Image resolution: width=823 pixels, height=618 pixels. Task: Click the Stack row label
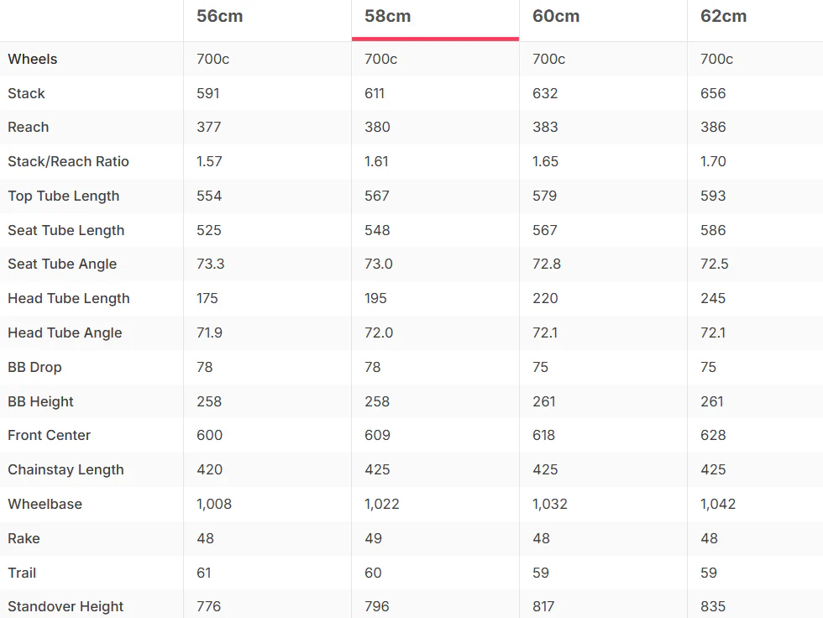[x=26, y=93]
